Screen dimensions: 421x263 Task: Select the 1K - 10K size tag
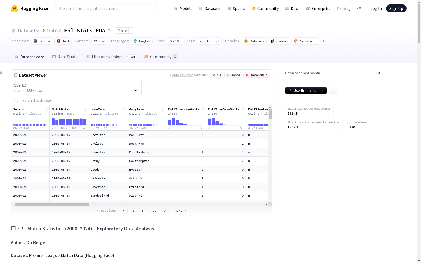174,41
